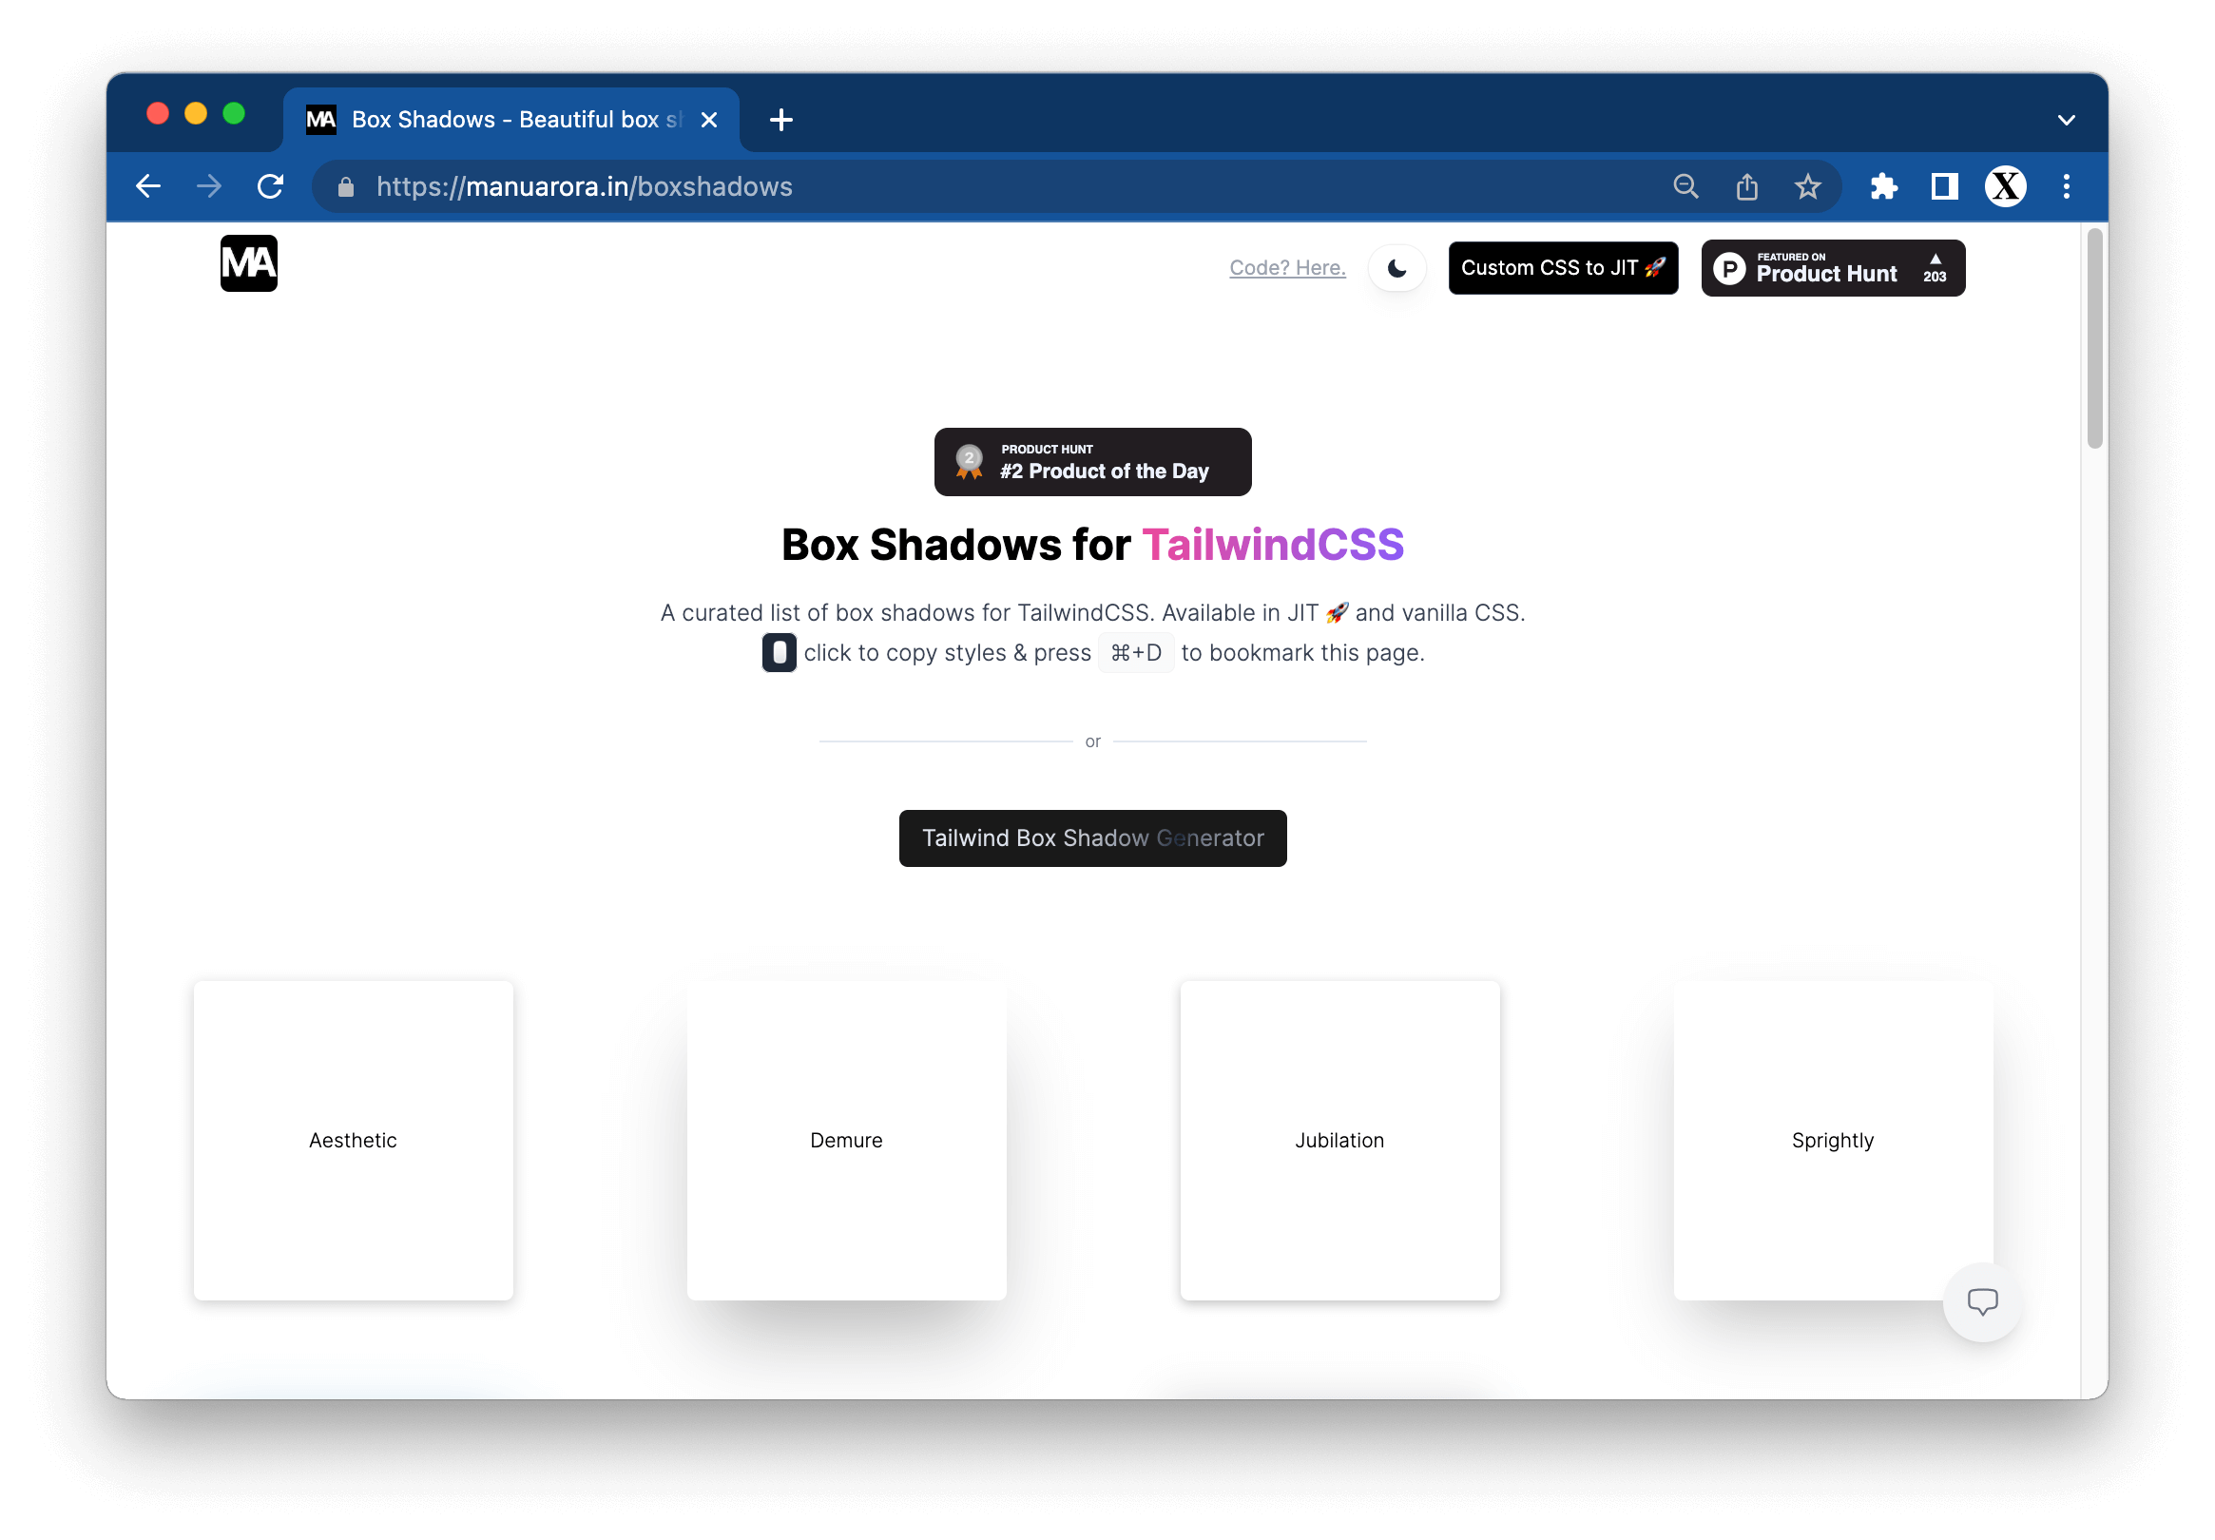
Task: Expand the tab search chevron
Action: click(x=2066, y=121)
